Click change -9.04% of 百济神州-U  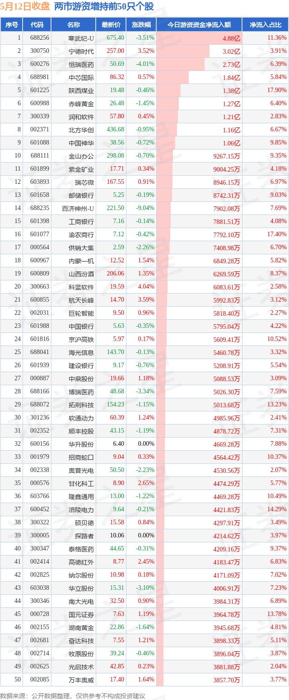pos(145,208)
